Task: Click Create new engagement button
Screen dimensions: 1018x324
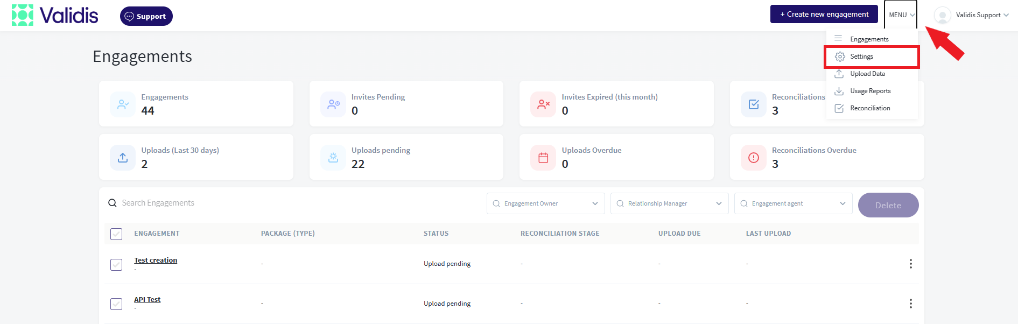Action: [824, 14]
